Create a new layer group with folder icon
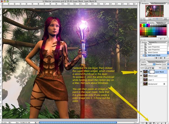This screenshot has width=169, height=124. coord(158,123)
